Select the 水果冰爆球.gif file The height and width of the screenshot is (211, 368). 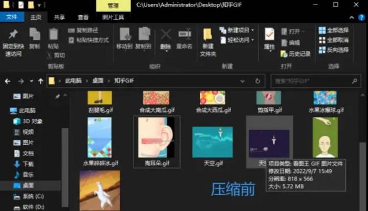pyautogui.click(x=326, y=102)
